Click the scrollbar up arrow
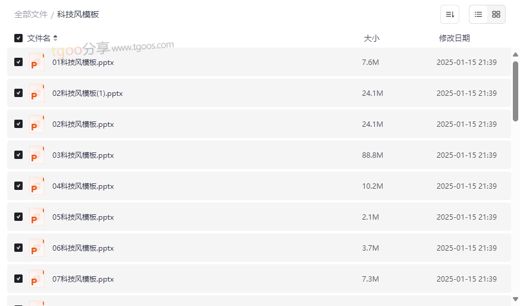Image resolution: width=520 pixels, height=306 pixels. (515, 55)
